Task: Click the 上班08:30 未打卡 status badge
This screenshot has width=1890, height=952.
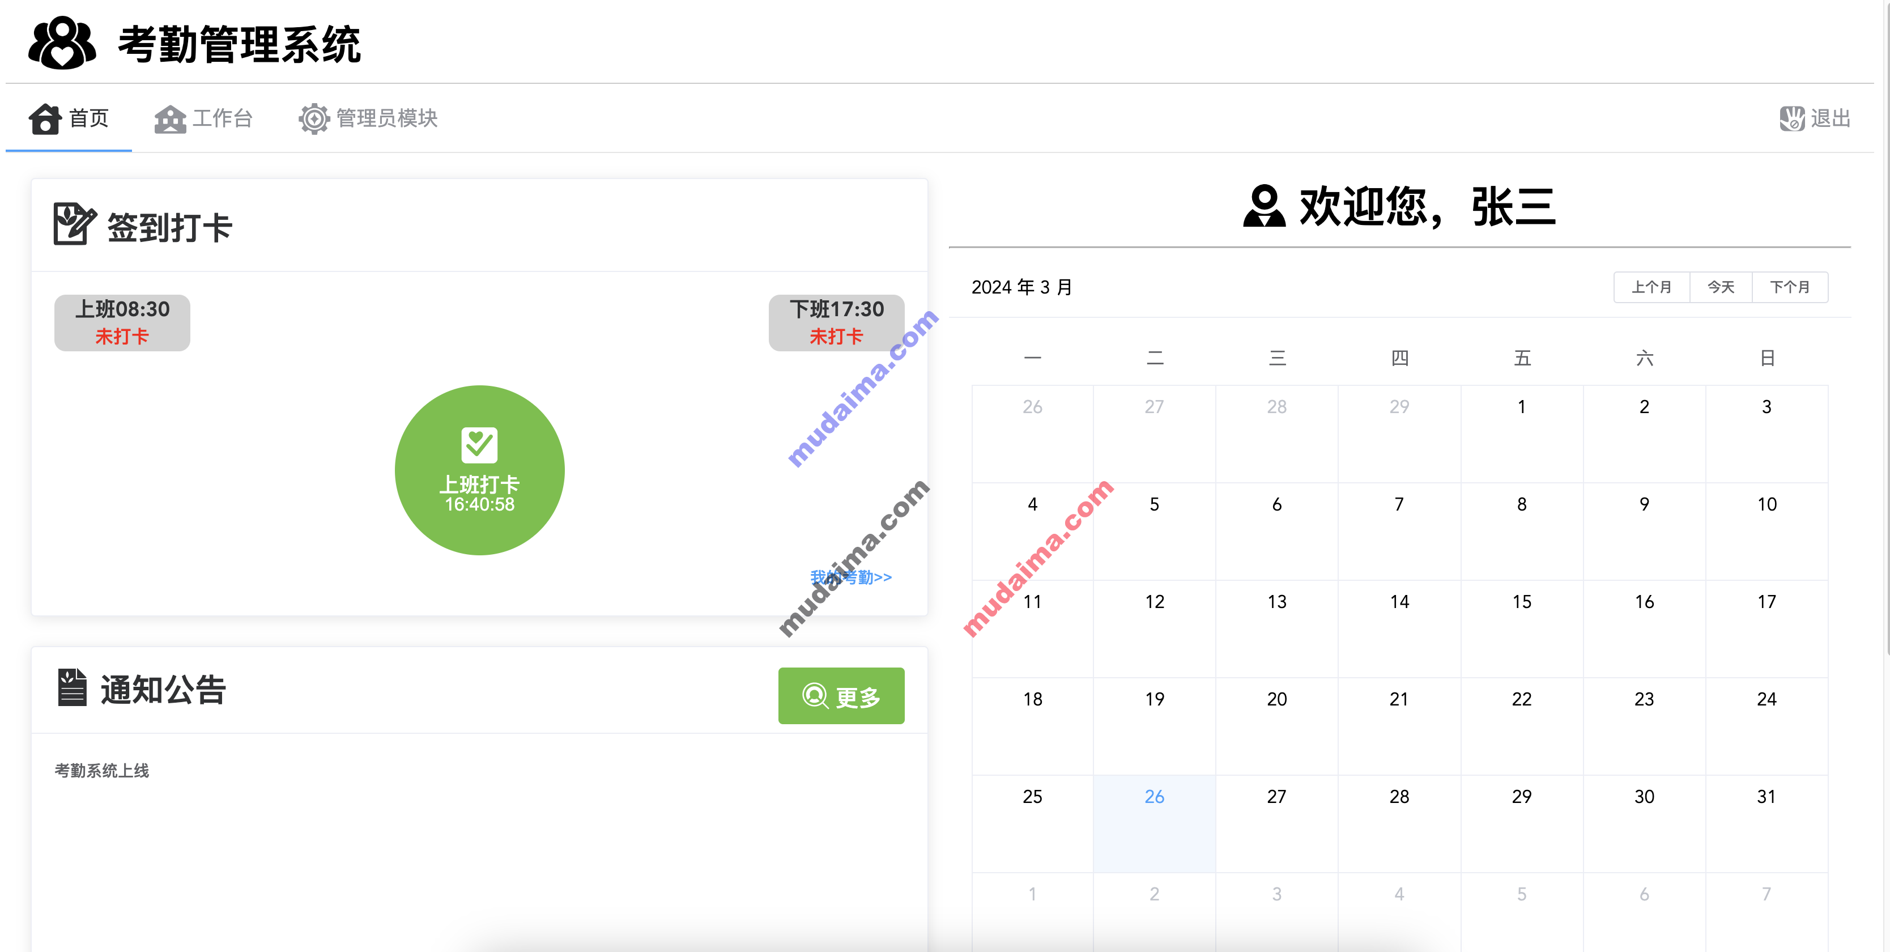Action: coord(122,323)
